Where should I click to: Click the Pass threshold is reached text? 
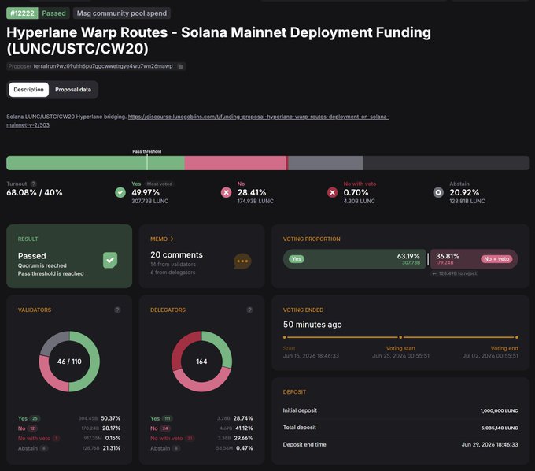pos(51,273)
